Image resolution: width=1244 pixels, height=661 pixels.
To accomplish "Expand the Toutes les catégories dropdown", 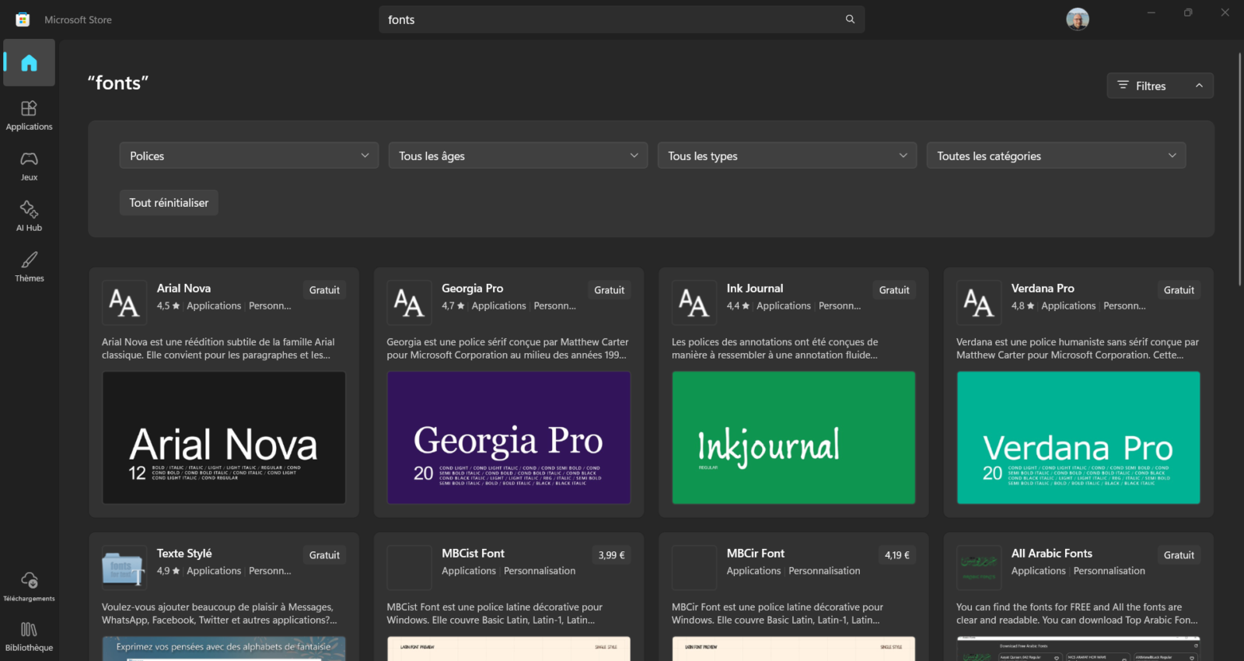I will coord(1056,156).
